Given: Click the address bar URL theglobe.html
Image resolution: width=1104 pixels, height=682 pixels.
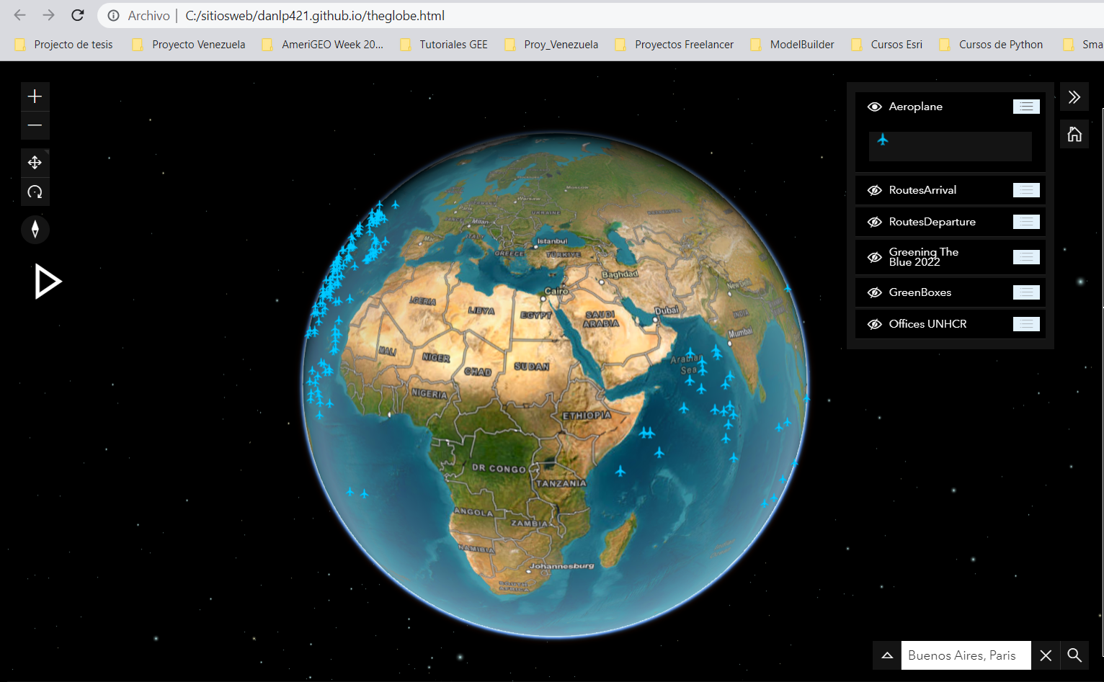Looking at the screenshot, I should click(315, 15).
